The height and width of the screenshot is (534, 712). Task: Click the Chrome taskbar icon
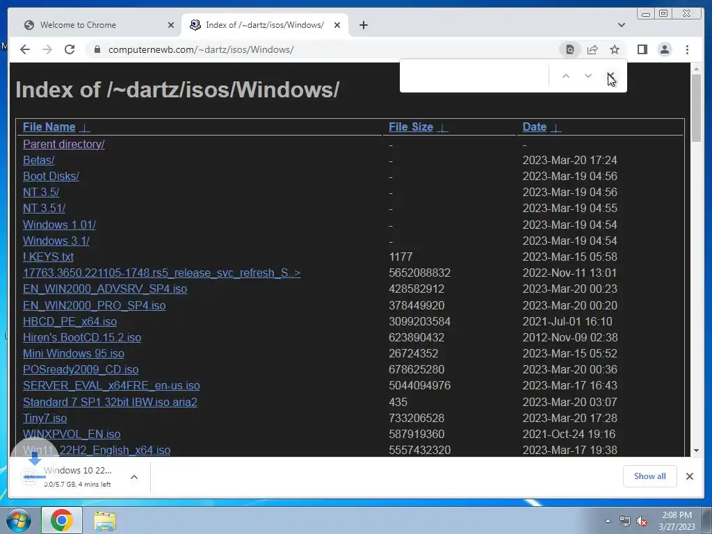point(62,520)
